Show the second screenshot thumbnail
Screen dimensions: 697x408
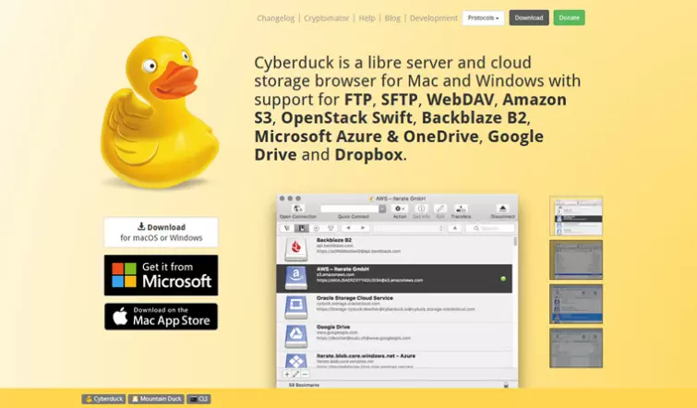click(576, 259)
